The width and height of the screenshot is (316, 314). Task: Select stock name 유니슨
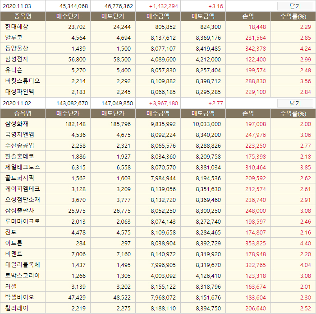(14, 70)
